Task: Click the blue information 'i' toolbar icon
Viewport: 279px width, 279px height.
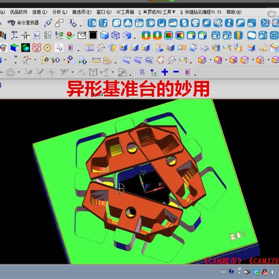Action: (229, 23)
